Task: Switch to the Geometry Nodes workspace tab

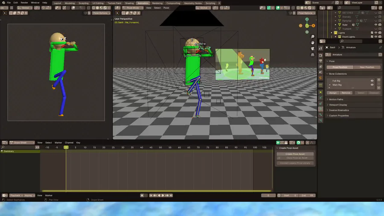Action: point(193,3)
